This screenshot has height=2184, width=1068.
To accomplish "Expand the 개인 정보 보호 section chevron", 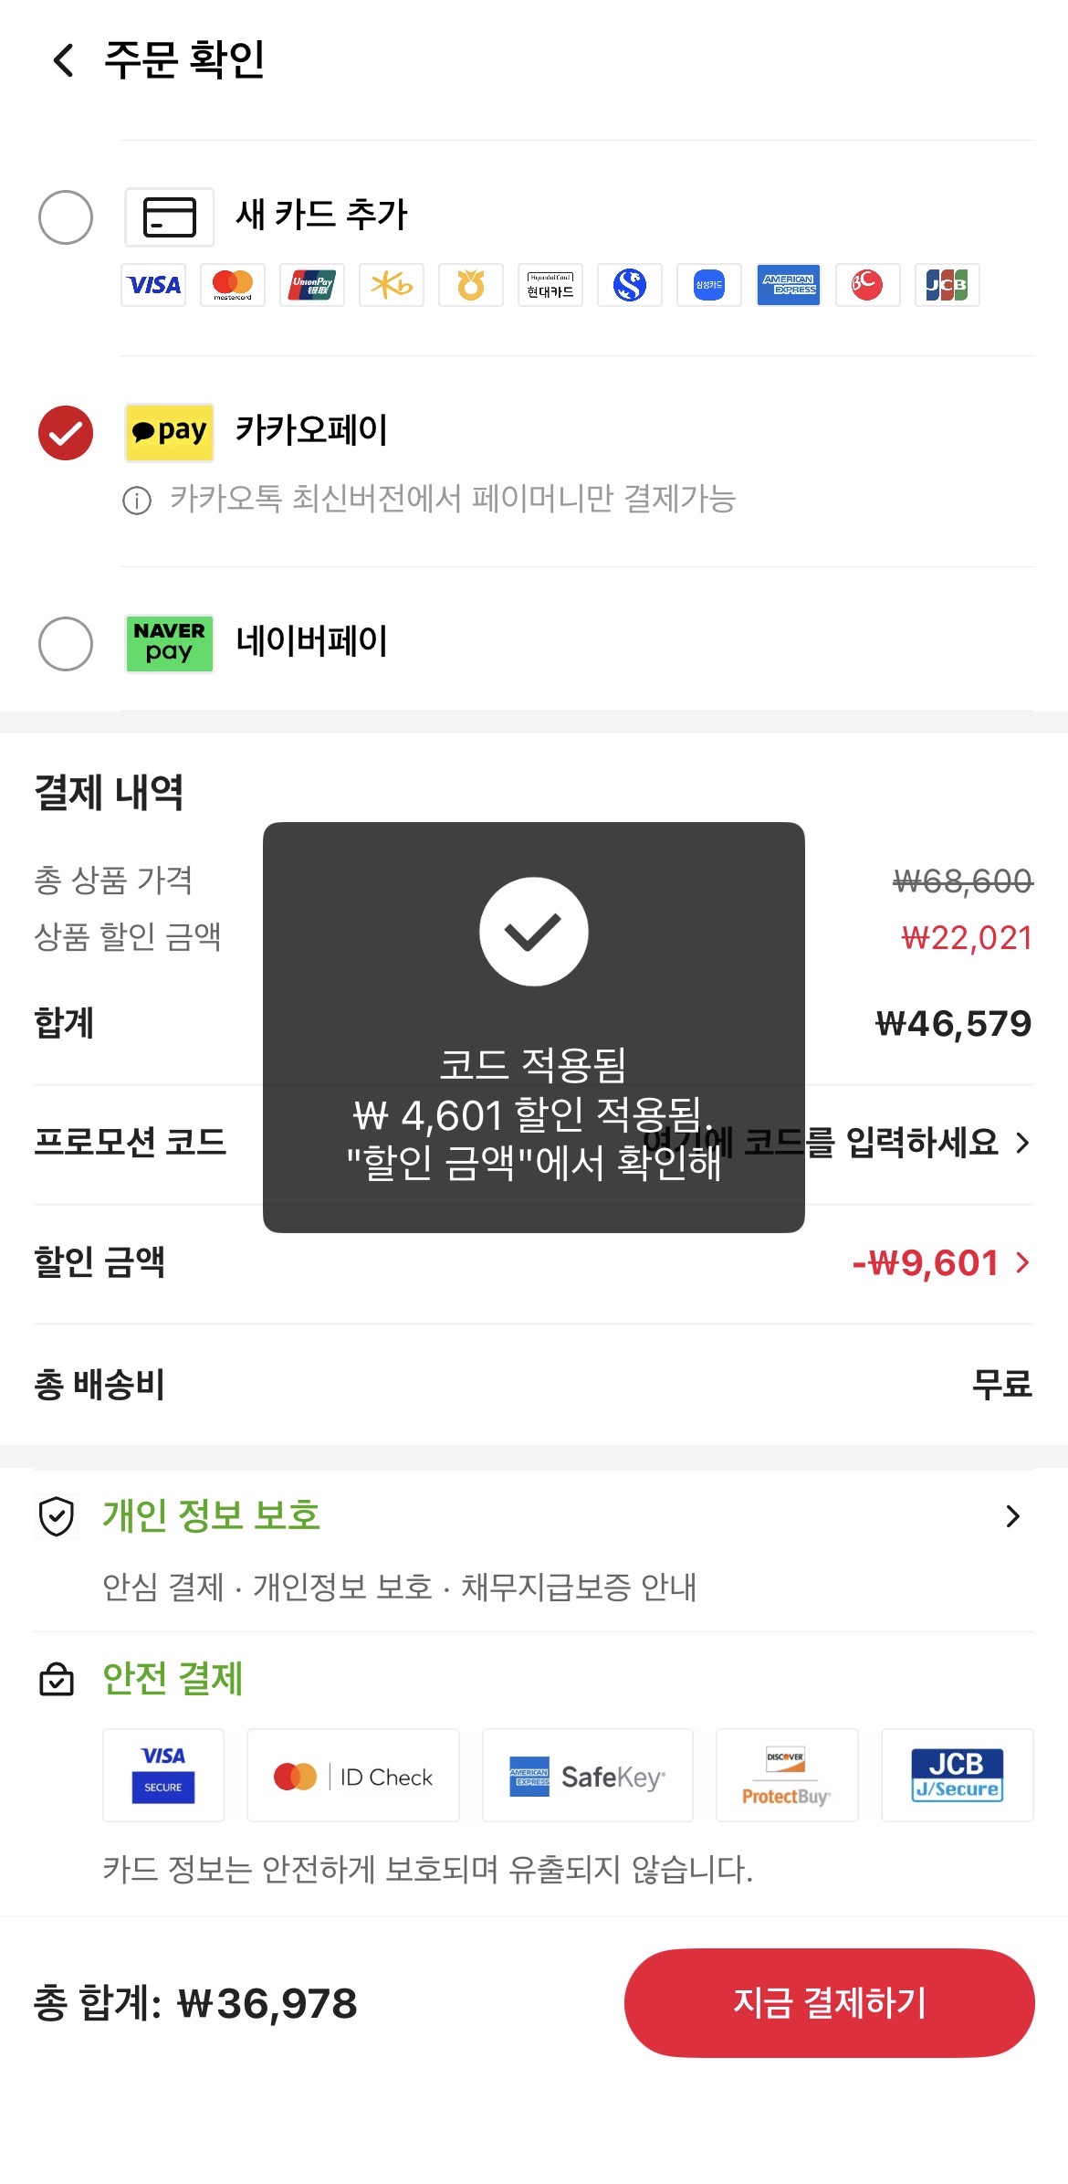I will point(1012,1516).
